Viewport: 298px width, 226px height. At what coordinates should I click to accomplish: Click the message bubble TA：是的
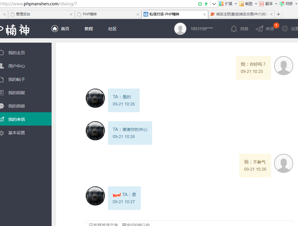pos(124,100)
